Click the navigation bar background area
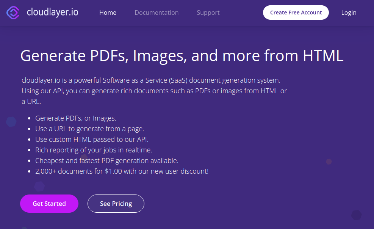Screen dimensions: 374x229 click(239, 13)
